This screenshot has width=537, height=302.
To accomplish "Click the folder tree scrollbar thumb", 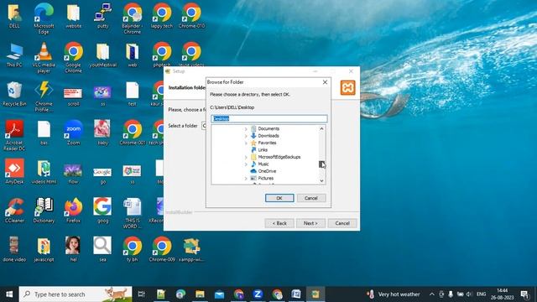I will pyautogui.click(x=321, y=164).
